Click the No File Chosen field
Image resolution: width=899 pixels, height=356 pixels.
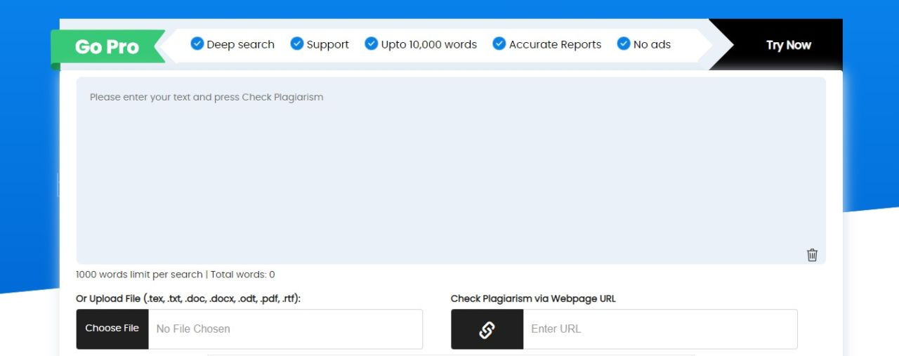[x=285, y=329]
